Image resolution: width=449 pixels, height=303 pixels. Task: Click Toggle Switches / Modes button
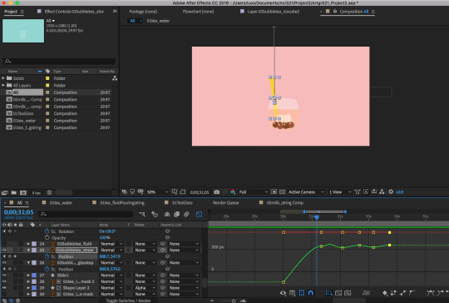[128, 301]
